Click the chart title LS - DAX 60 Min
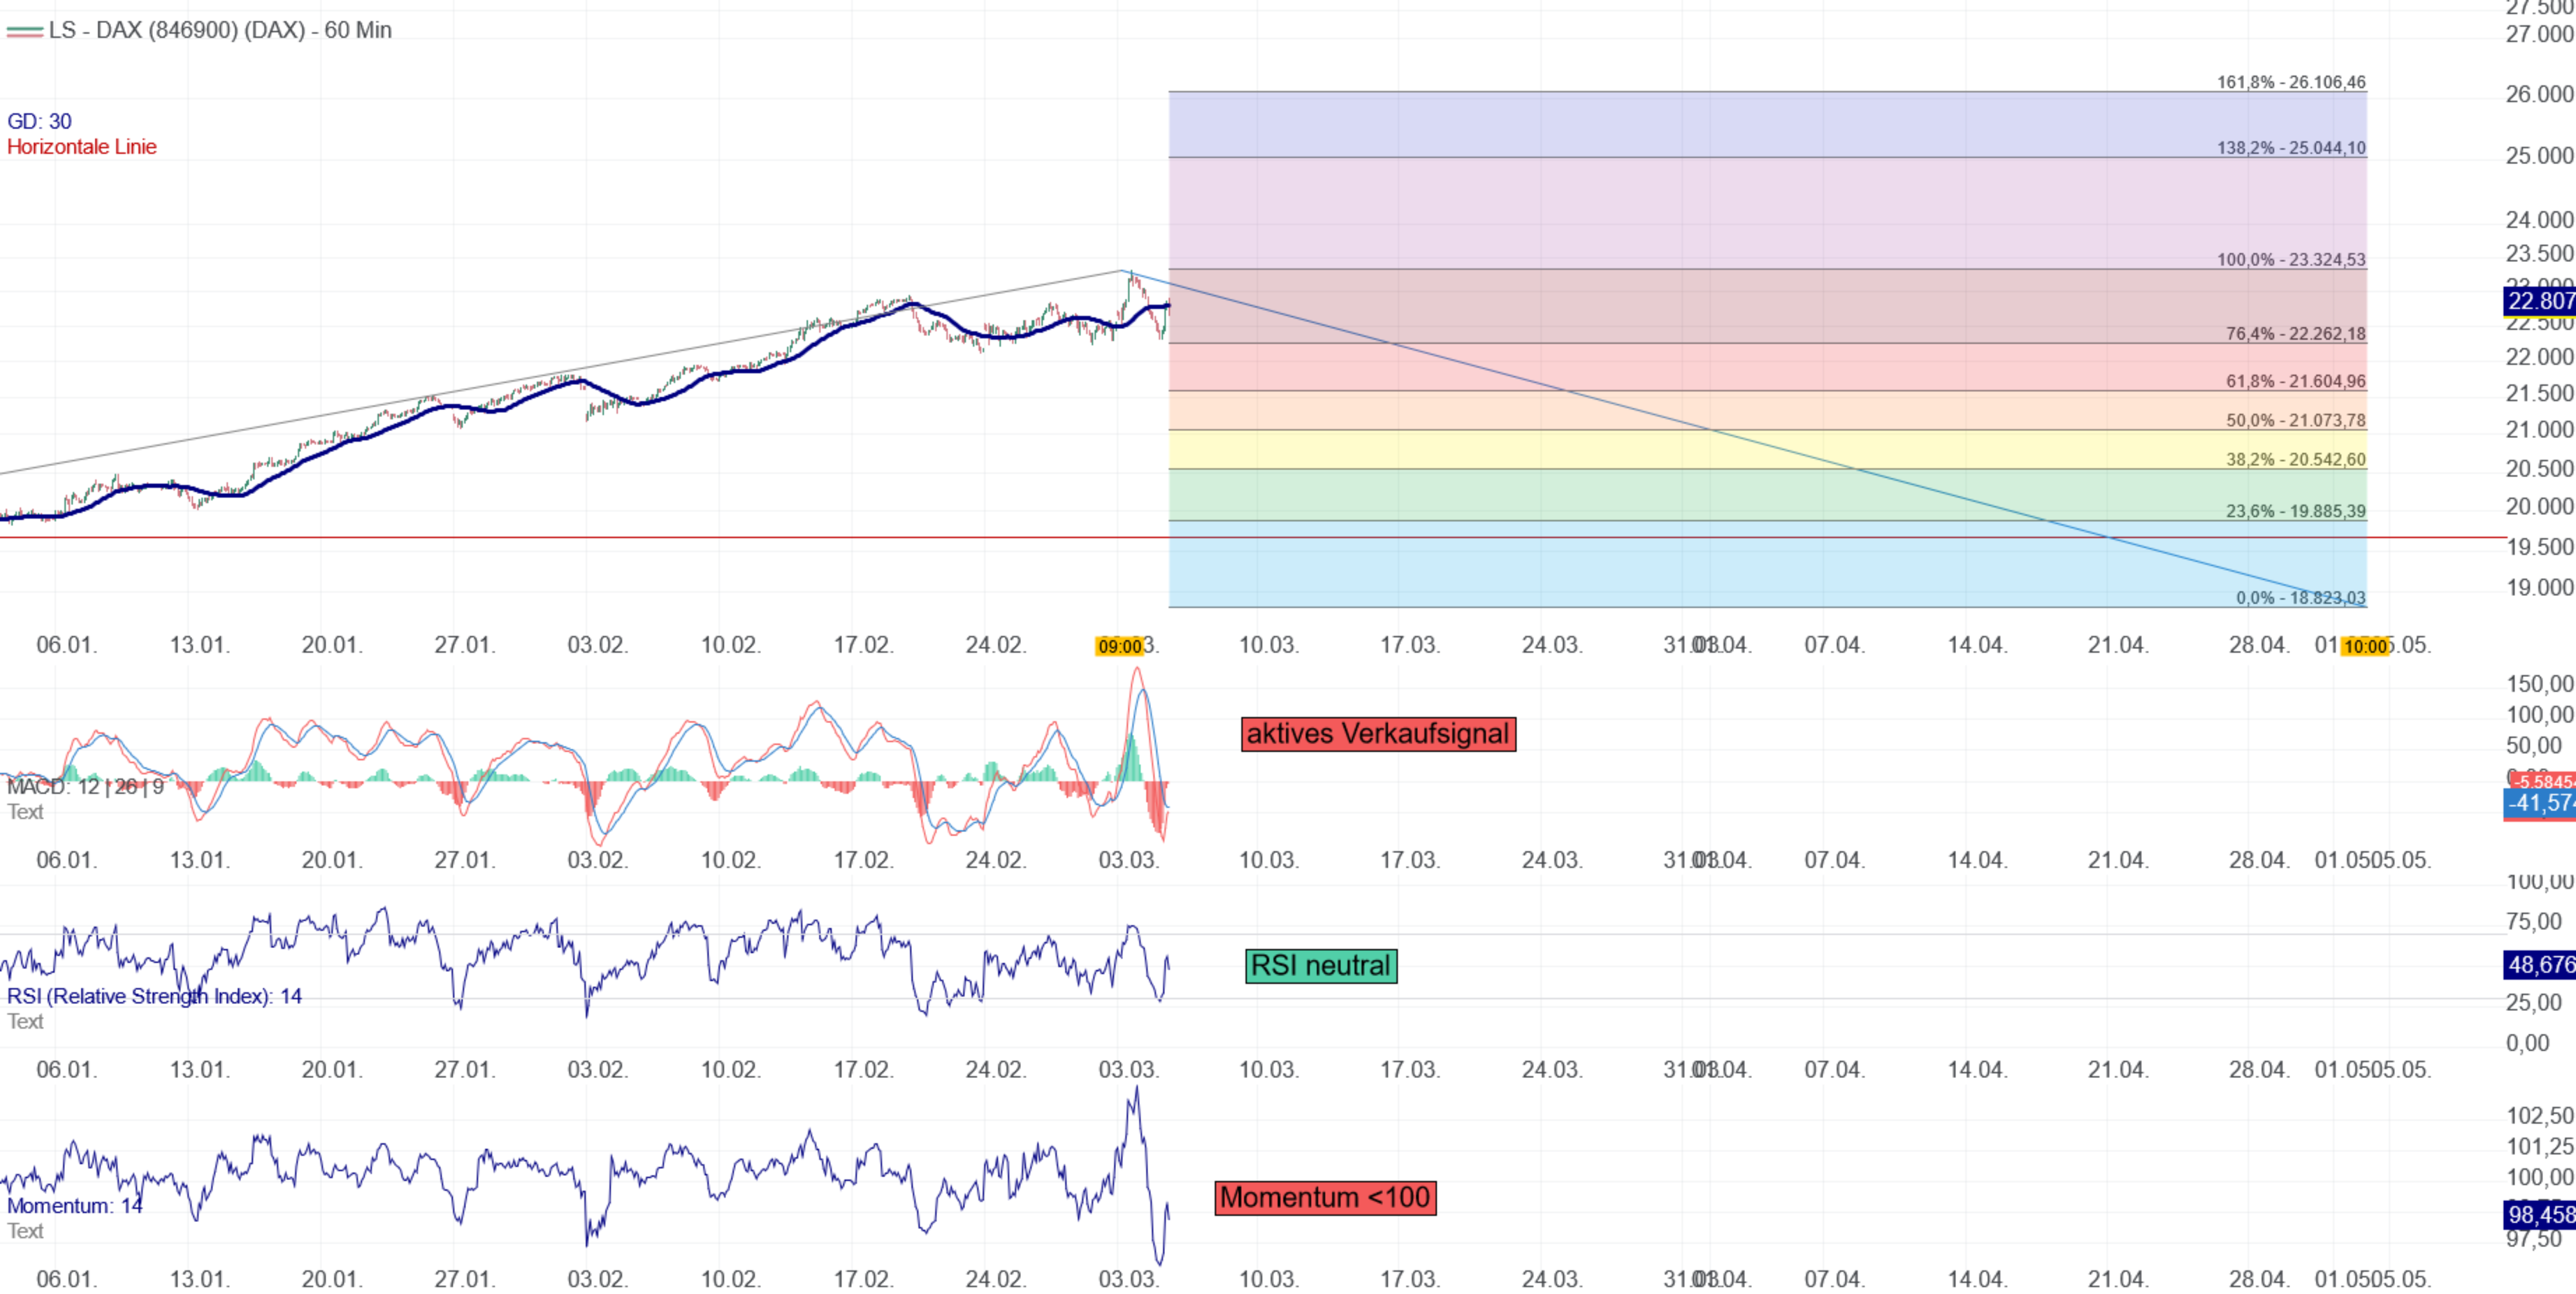This screenshot has width=2576, height=1294. (x=220, y=30)
